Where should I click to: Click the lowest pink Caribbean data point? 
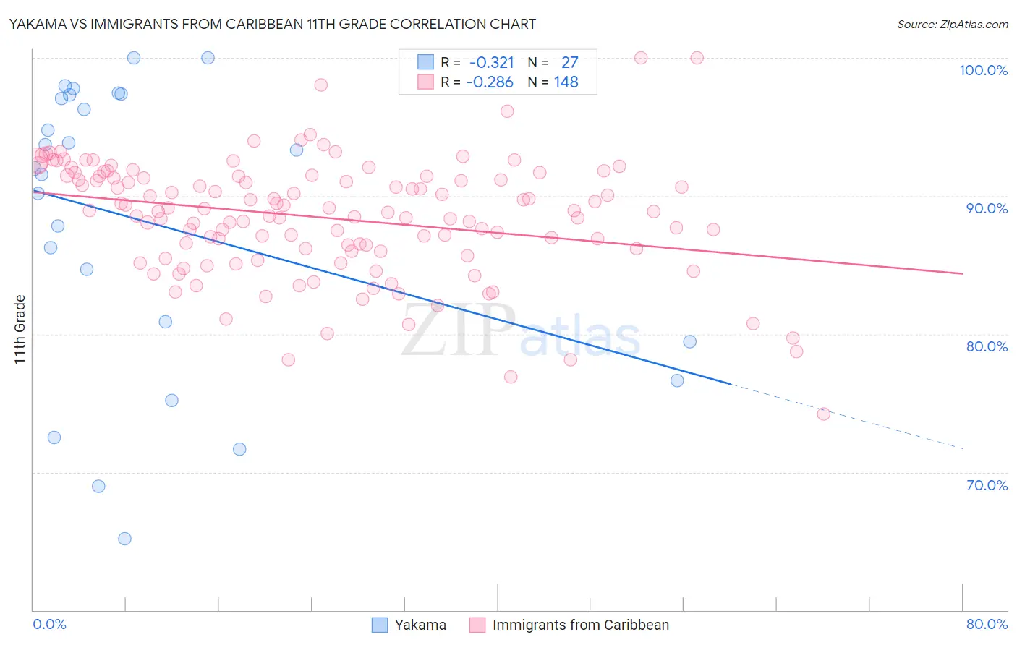pos(823,414)
